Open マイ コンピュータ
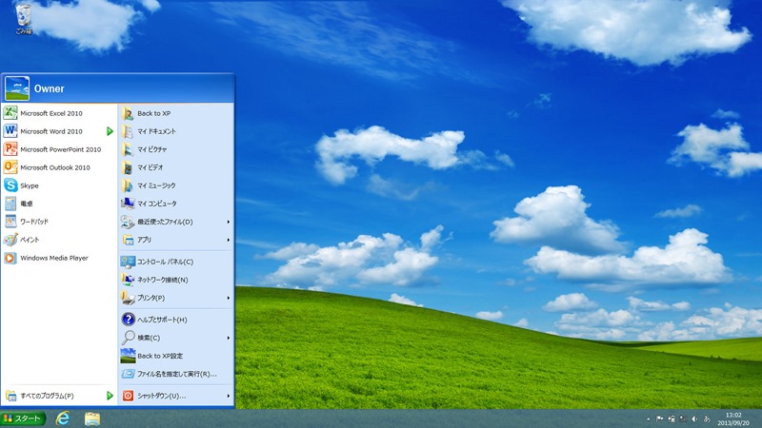The width and height of the screenshot is (762, 428). click(x=176, y=204)
